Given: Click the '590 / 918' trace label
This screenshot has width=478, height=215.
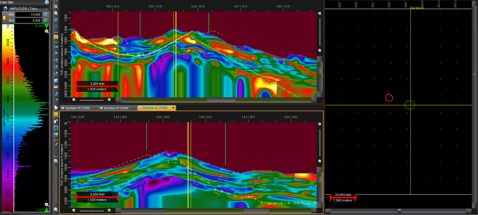Looking at the screenshot, I should click(113, 6).
